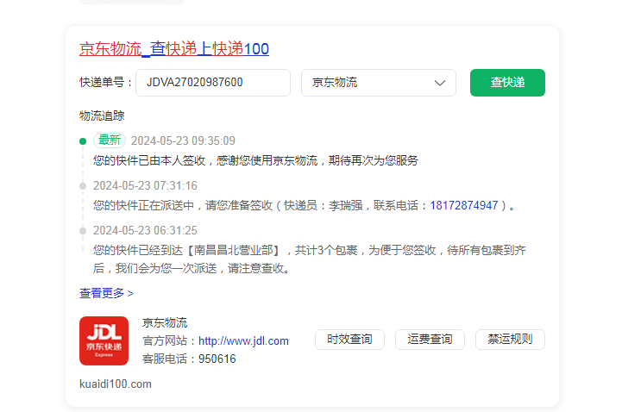Visit official site http://www.jdl.com
Viewport: 622px width, 412px height.
(243, 340)
